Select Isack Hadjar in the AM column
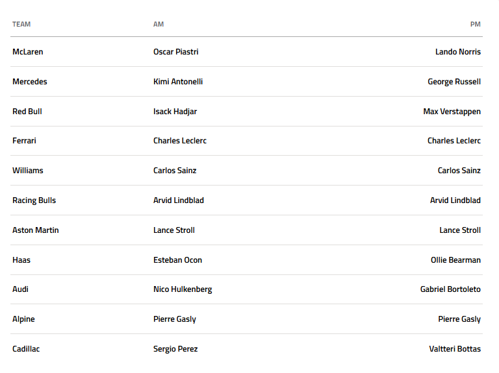The image size is (499, 373). 175,112
